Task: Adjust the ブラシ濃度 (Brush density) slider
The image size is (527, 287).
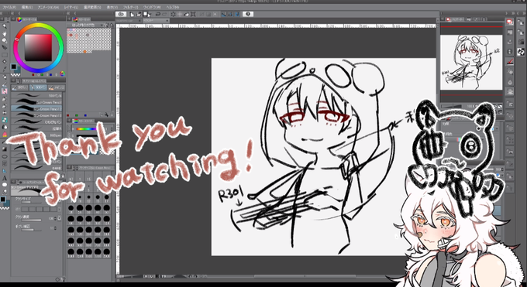Action: tap(32, 220)
